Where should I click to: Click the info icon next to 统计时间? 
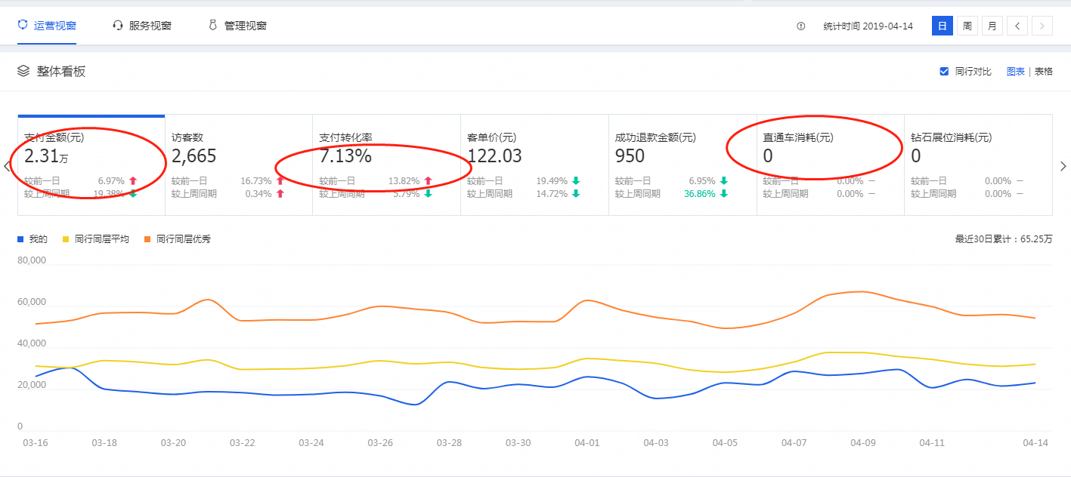click(801, 26)
